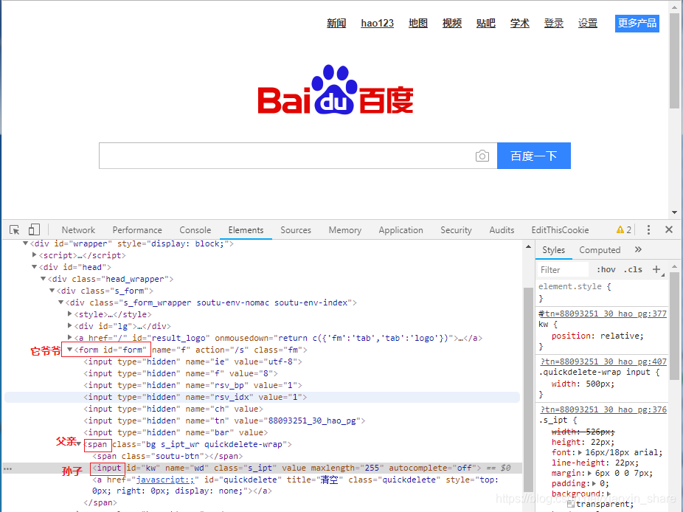Expand the script node
The width and height of the screenshot is (683, 512).
coord(35,255)
